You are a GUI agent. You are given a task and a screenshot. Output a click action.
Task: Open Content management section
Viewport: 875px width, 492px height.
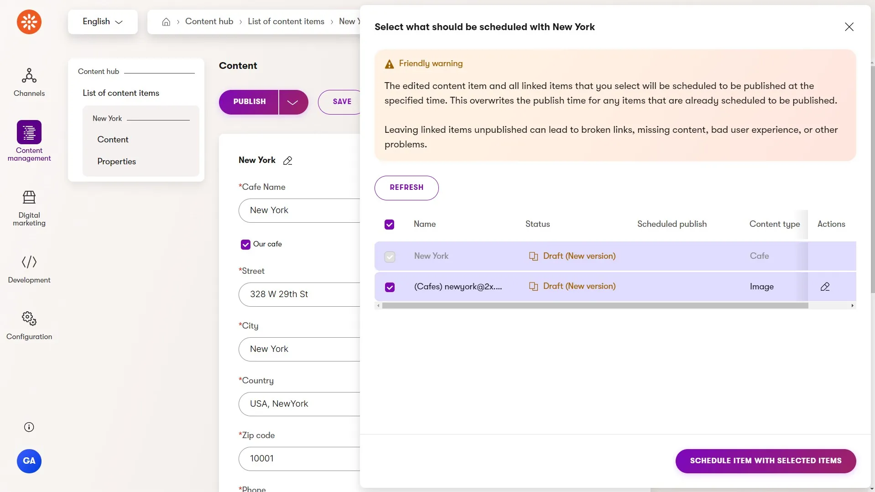(29, 141)
